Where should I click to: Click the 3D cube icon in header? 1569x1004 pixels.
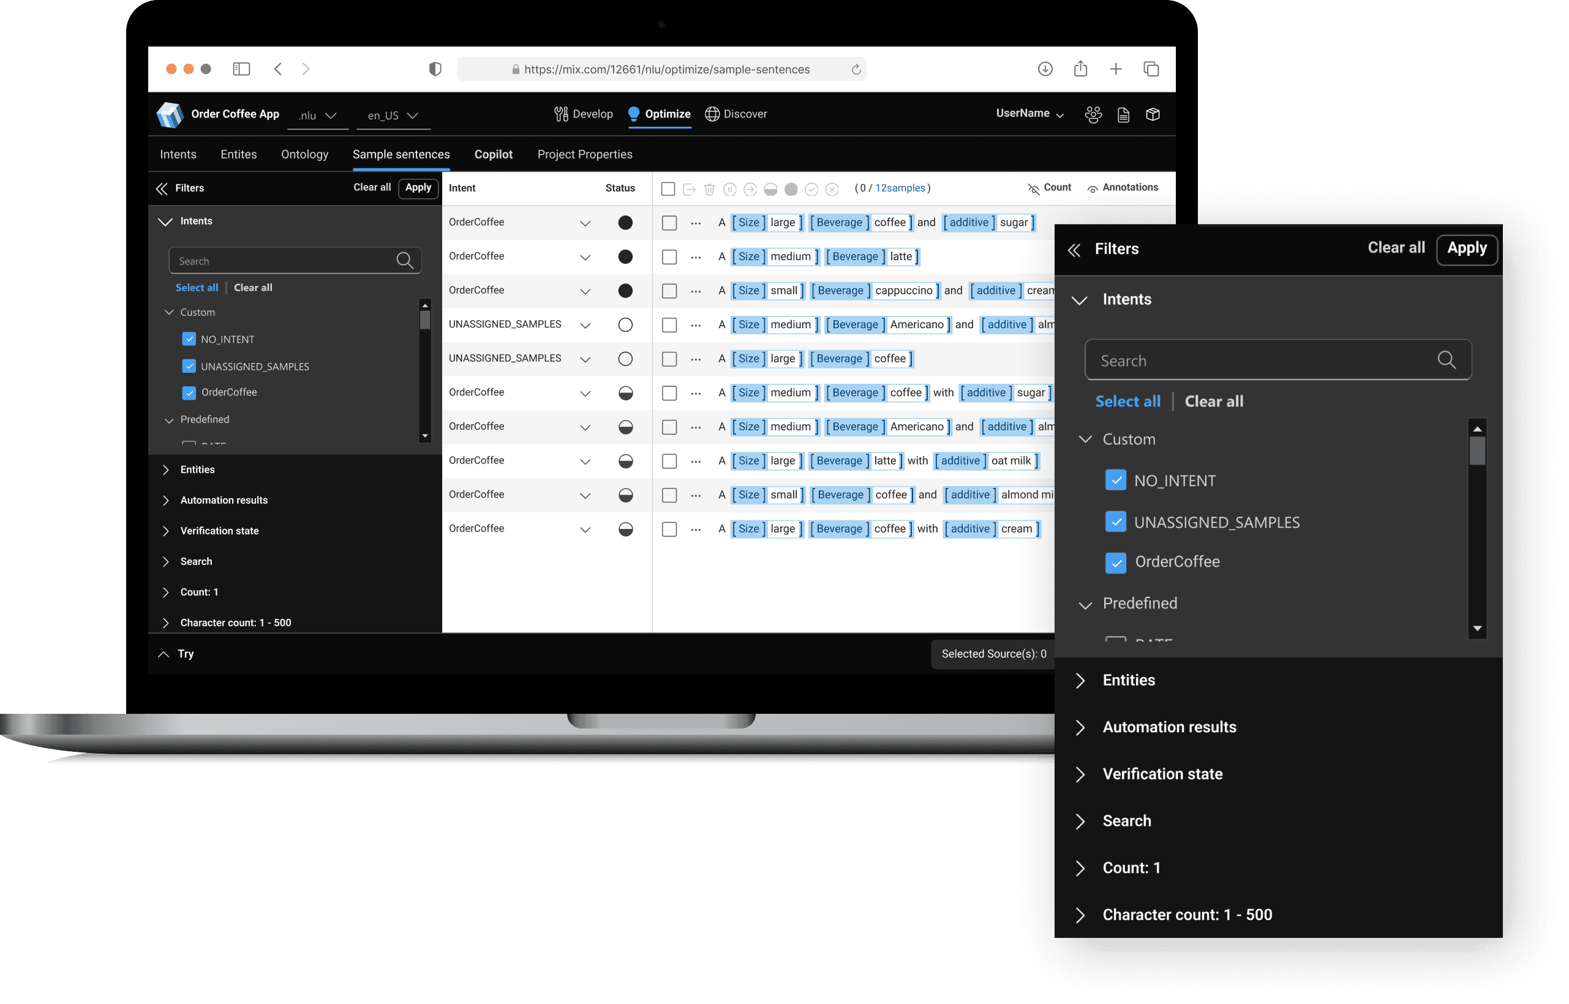tap(1153, 114)
